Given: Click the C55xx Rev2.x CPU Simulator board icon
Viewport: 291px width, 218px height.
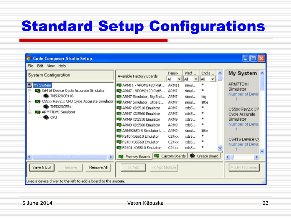Looking at the screenshot, I should [38, 101].
